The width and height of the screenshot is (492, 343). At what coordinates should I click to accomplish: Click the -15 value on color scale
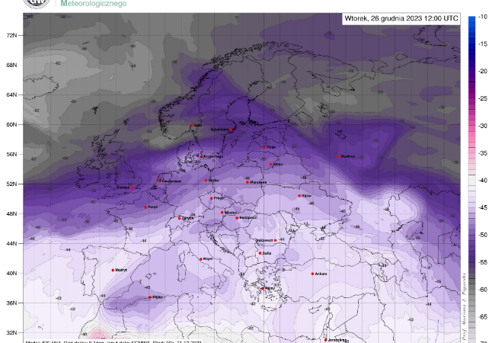[483, 44]
